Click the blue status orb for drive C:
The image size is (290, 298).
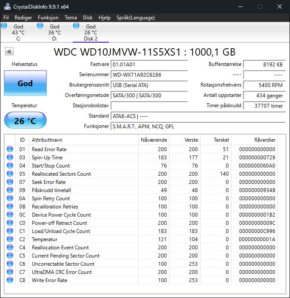[x=4, y=25]
